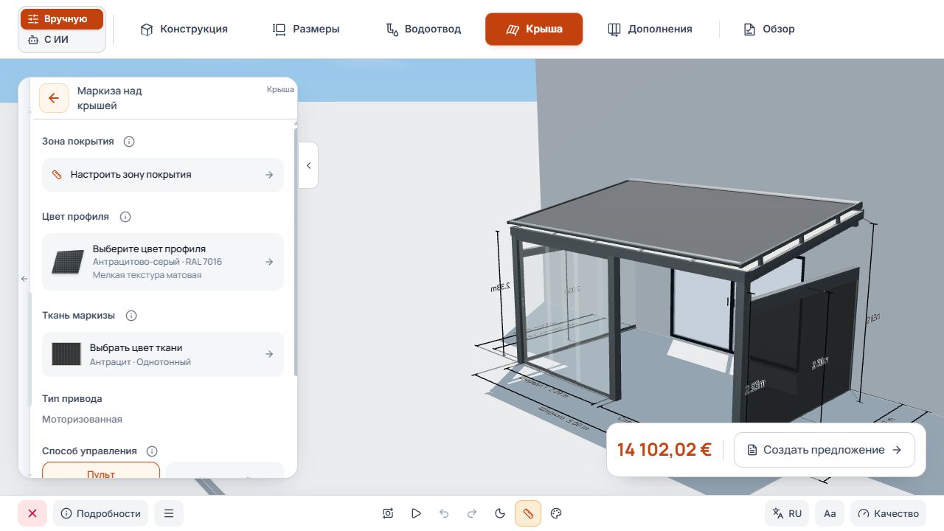Click the camera screenshot icon in bottom toolbar
The width and height of the screenshot is (944, 531).
[x=388, y=513]
